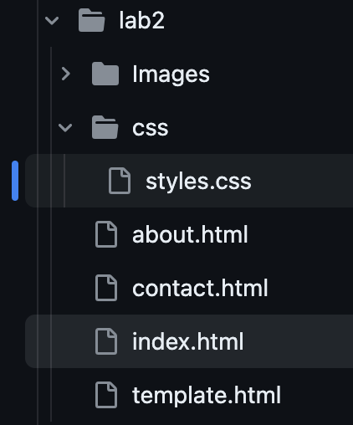The width and height of the screenshot is (353, 425).
Task: Collapse the css folder chevron
Action: (x=65, y=127)
